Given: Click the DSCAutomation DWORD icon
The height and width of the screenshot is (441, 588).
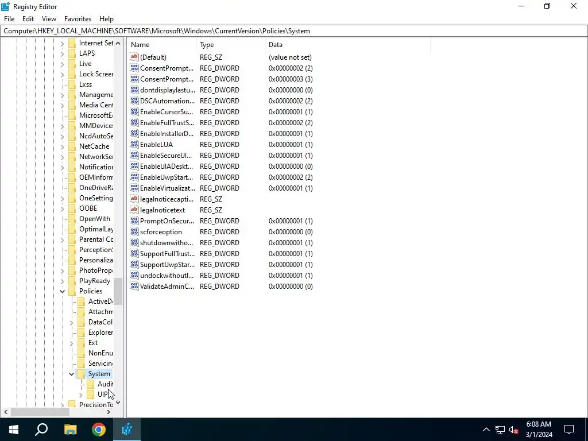Looking at the screenshot, I should point(134,100).
